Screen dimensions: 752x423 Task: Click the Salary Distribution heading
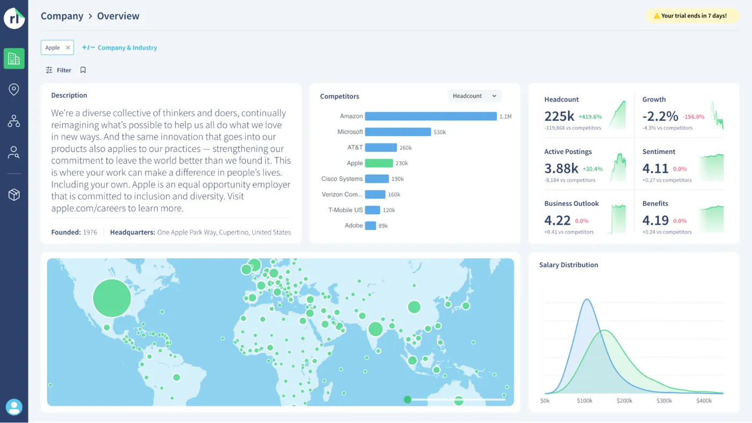[x=568, y=265]
